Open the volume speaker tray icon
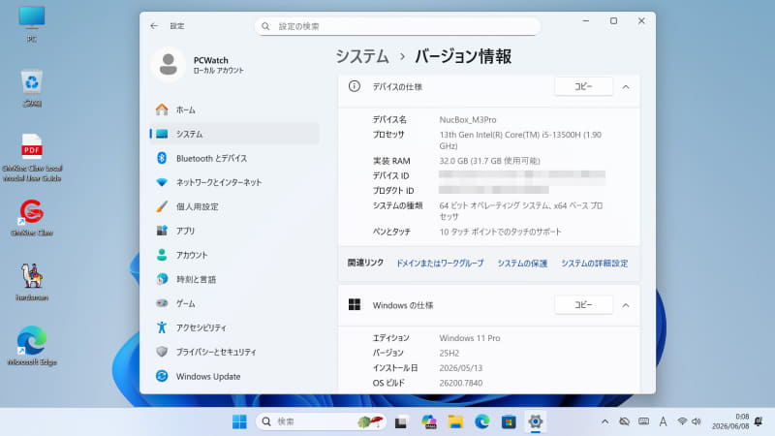The height and width of the screenshot is (436, 775). (697, 421)
